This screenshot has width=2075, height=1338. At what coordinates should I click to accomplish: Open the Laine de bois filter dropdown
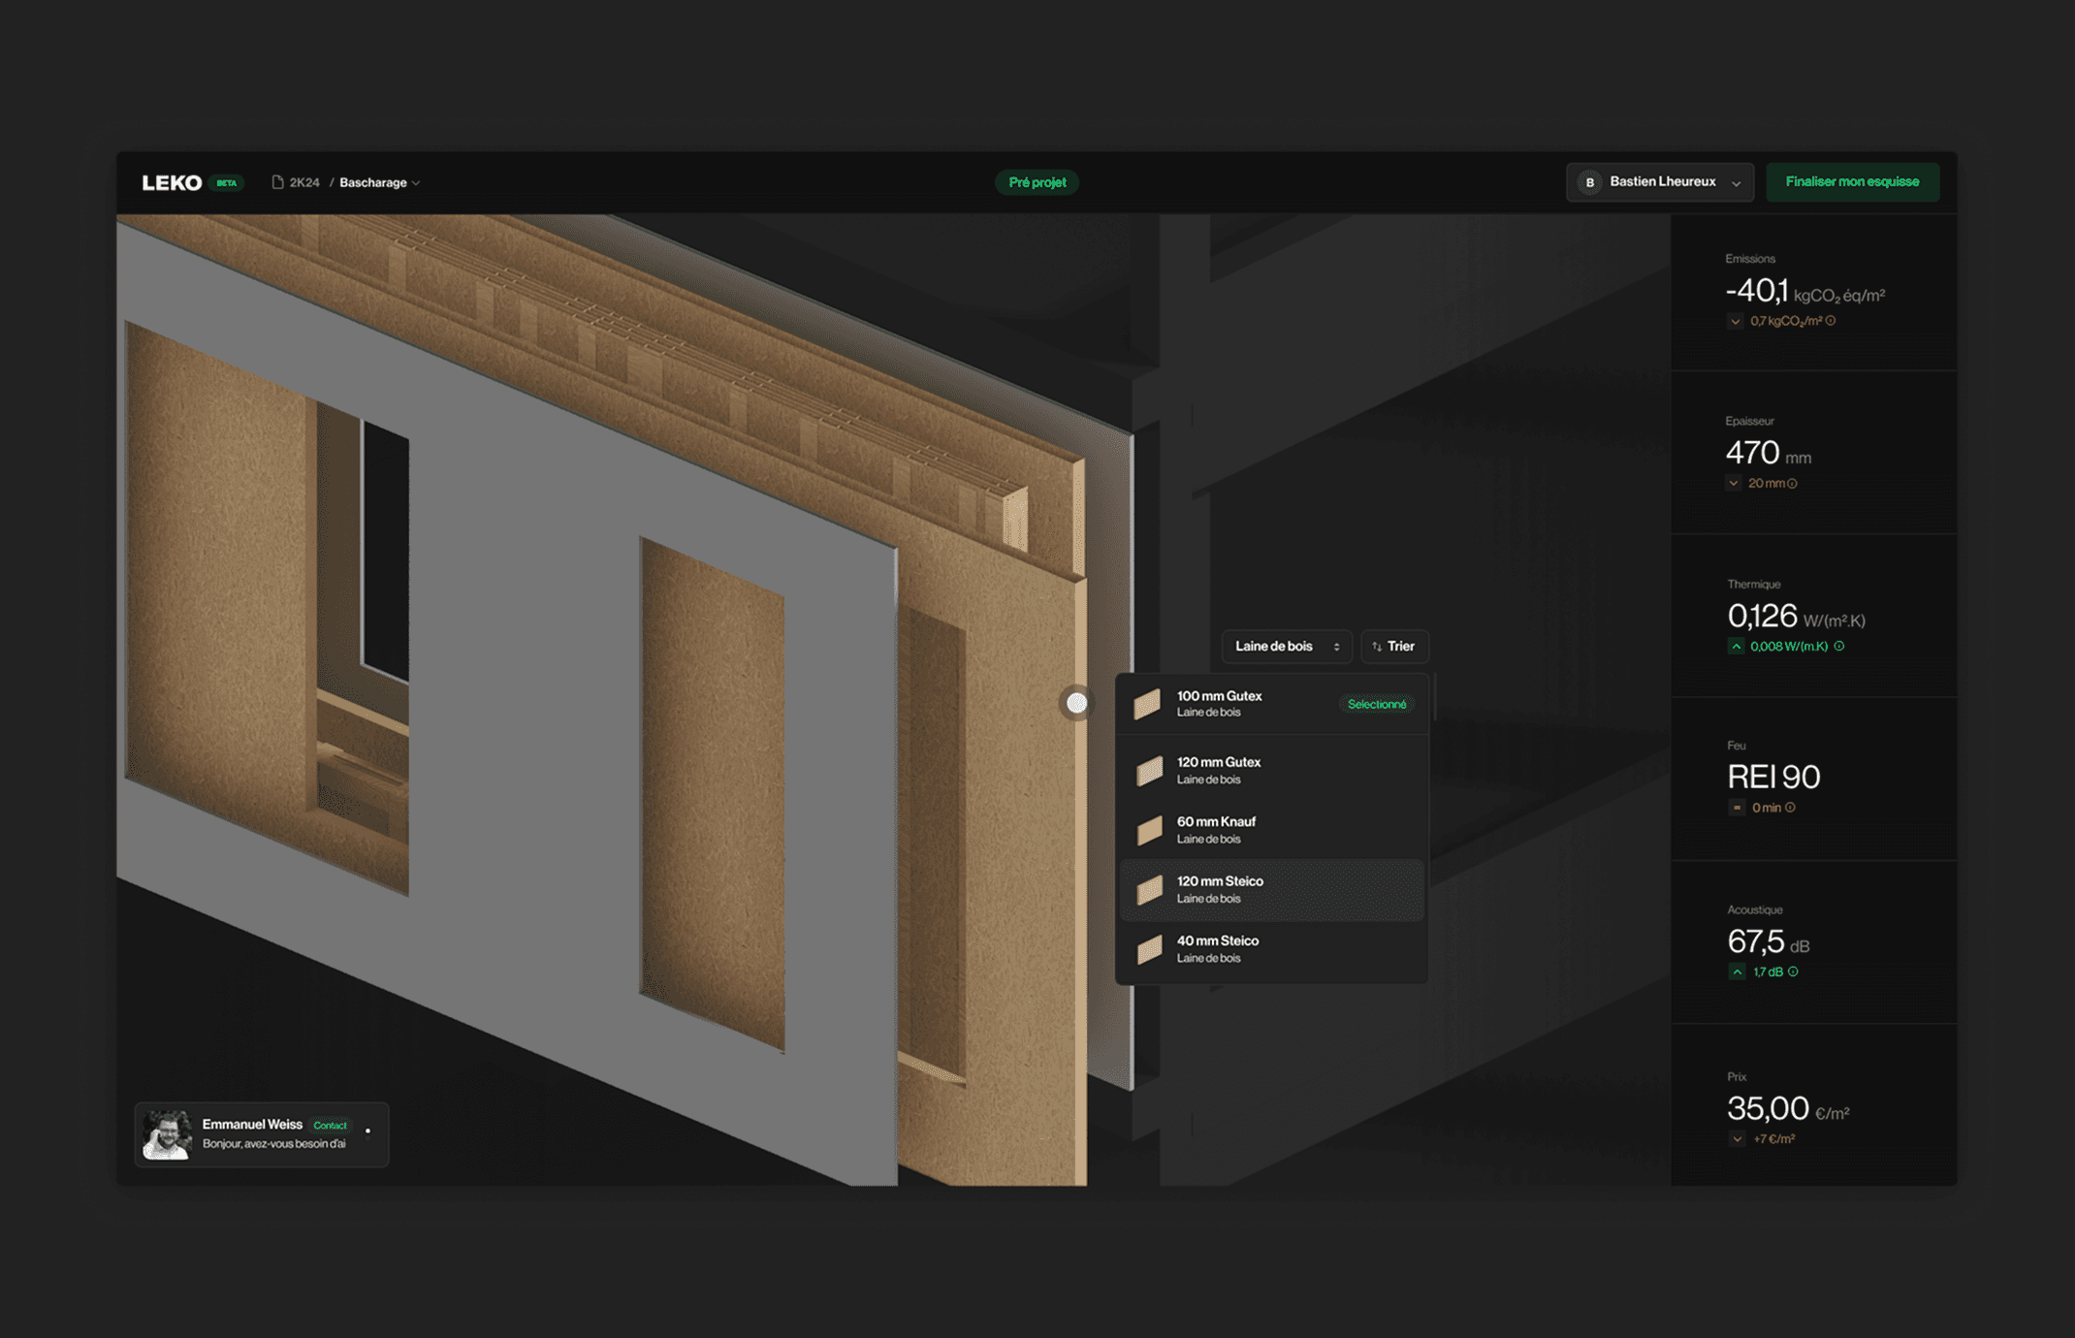coord(1286,647)
